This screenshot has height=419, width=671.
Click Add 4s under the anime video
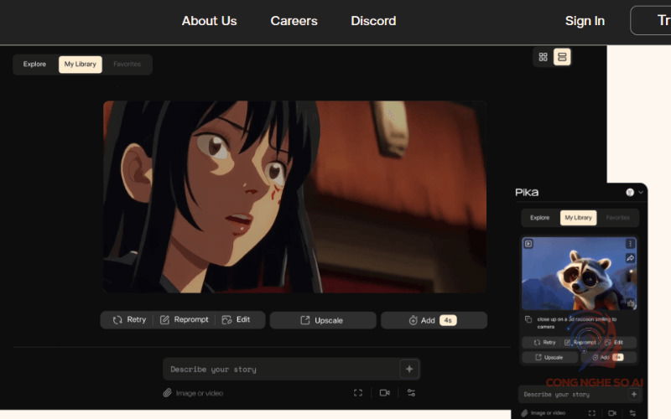click(434, 320)
